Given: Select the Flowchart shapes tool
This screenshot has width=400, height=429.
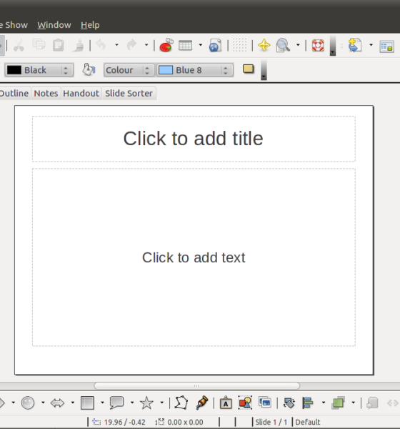Looking at the screenshot, I should (87, 403).
